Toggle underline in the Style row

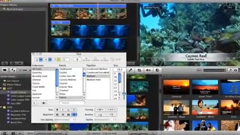pos(68,109)
